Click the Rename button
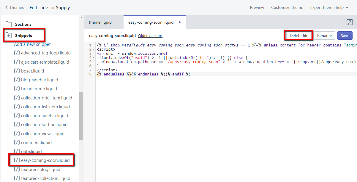Viewport: 357px width, 182px height. [x=324, y=36]
